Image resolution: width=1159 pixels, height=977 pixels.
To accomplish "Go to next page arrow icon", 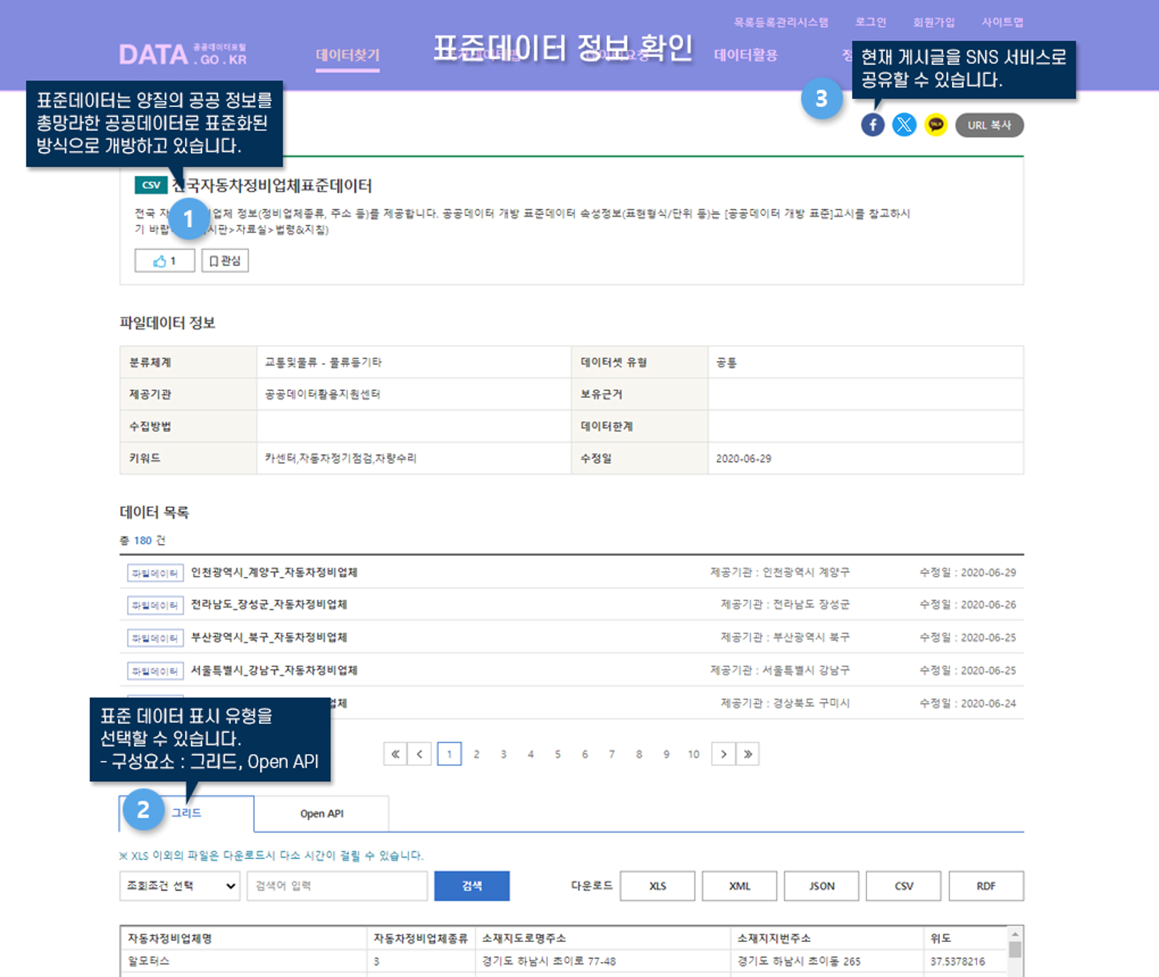I will pos(723,754).
